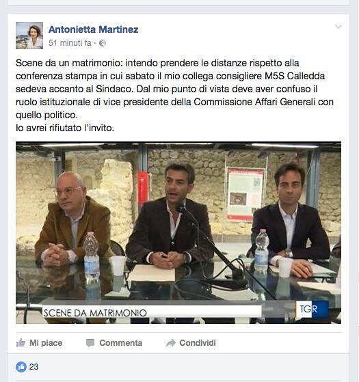Image resolution: width=359 pixels, height=382 pixels.
Task: Open the post options chevron menu
Action: click(x=338, y=27)
